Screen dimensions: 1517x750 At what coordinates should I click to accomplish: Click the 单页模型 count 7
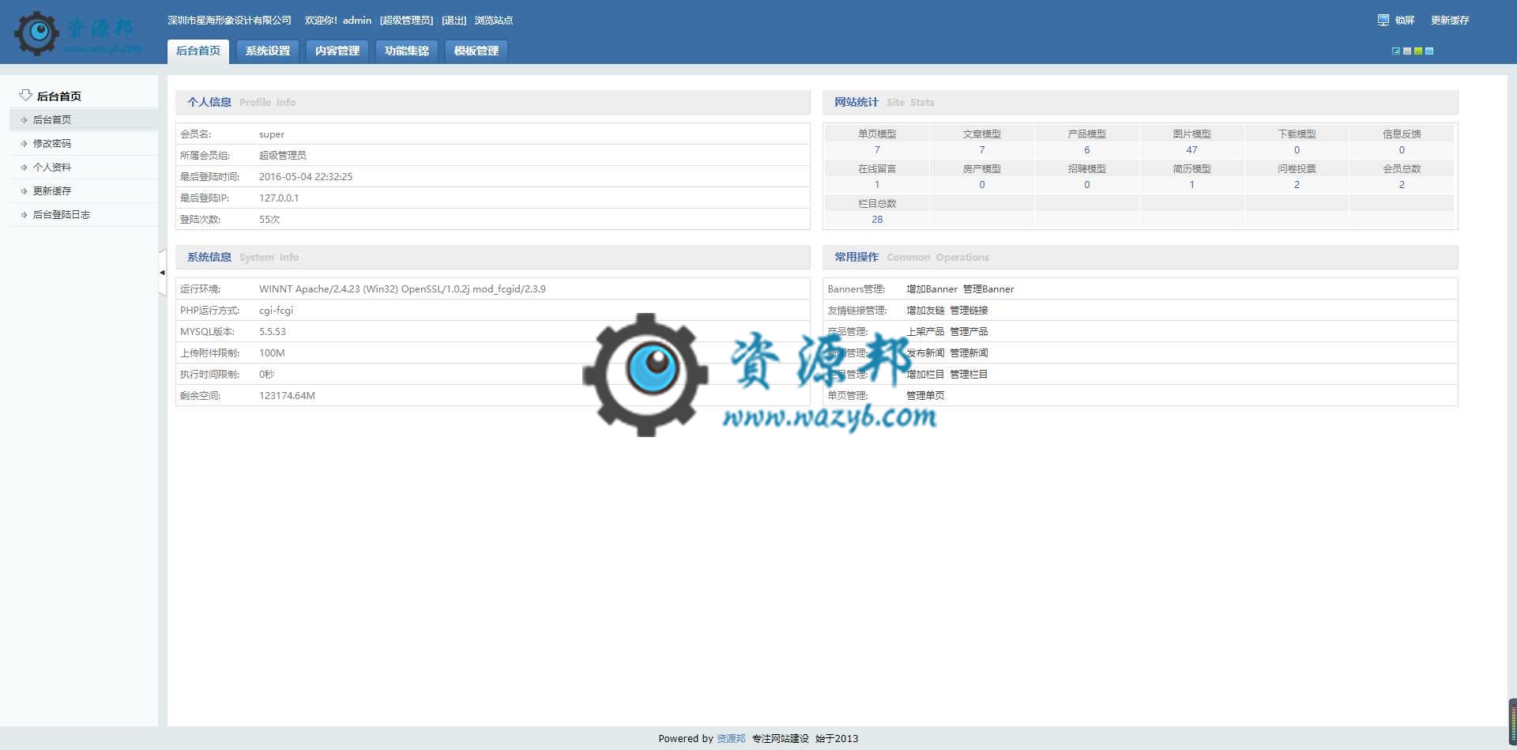[x=877, y=150]
